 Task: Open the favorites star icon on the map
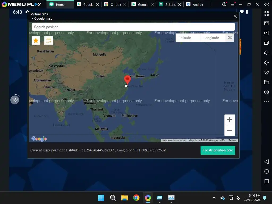tap(36, 40)
